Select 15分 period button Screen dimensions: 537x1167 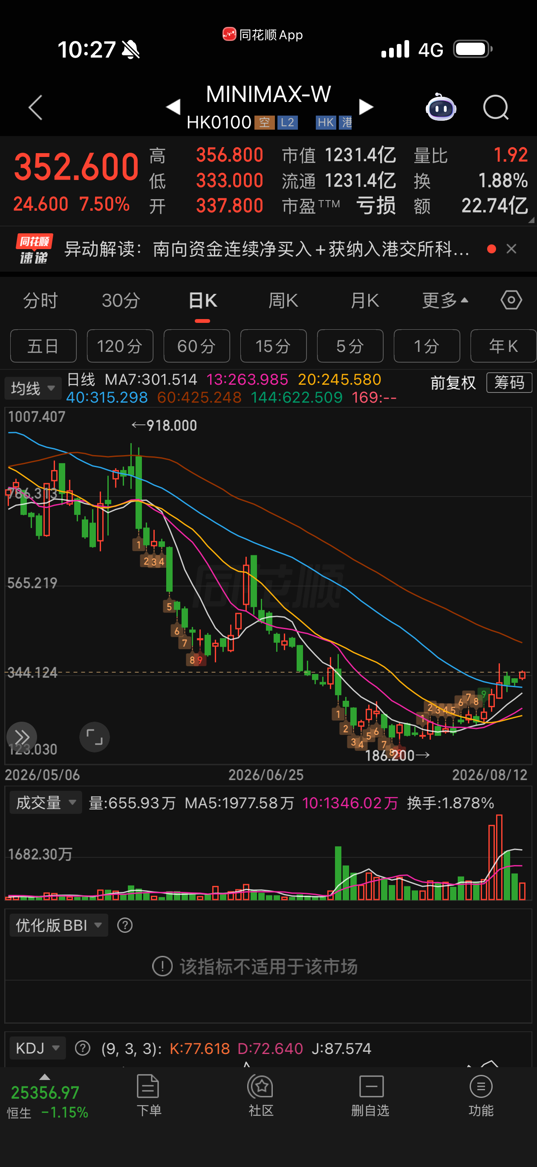point(274,346)
